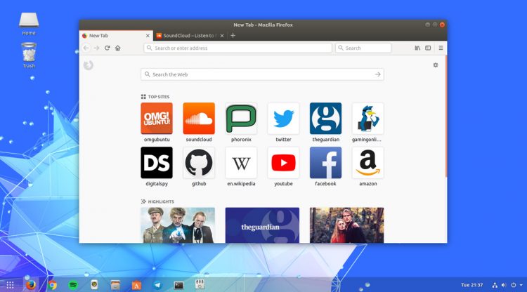Click the TOP SITES section header

click(x=155, y=97)
